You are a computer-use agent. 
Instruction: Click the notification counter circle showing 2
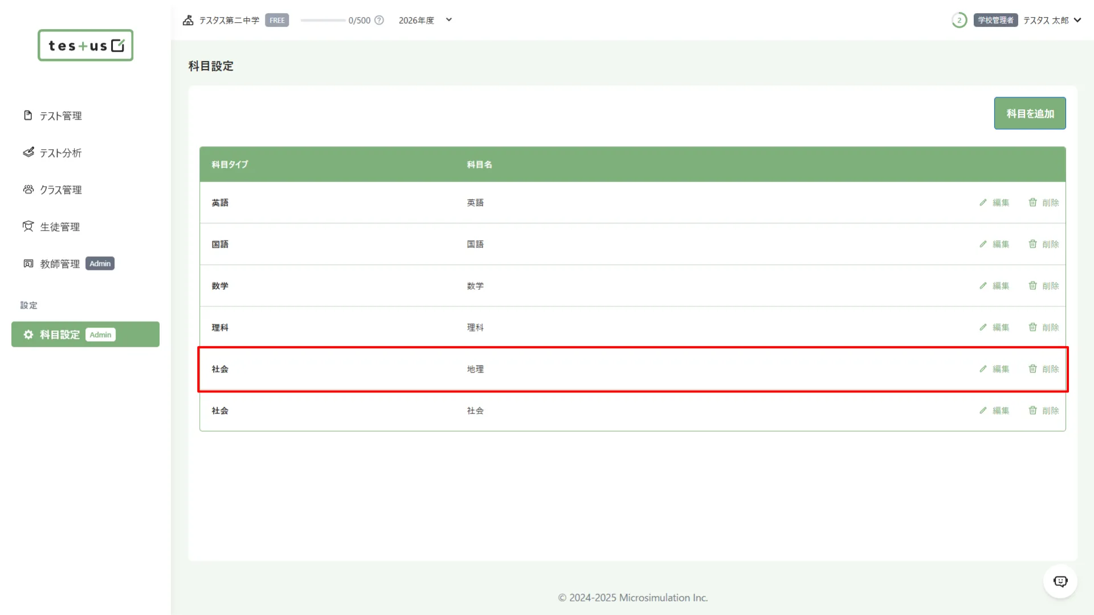pos(959,20)
